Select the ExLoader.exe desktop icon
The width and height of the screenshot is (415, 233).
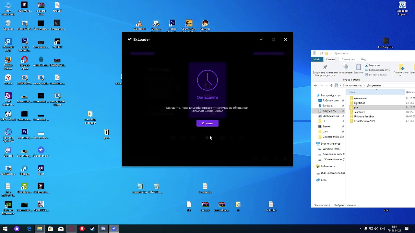coord(41,152)
